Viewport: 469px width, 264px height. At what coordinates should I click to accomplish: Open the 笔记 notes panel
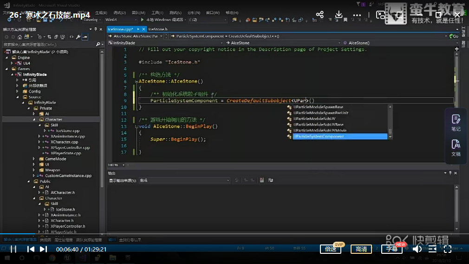pos(456,123)
